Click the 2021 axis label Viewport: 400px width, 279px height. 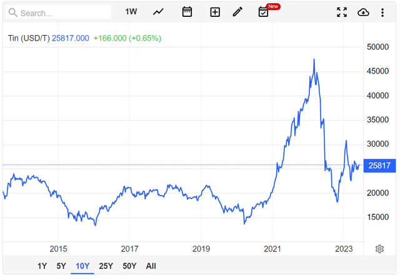pos(272,248)
